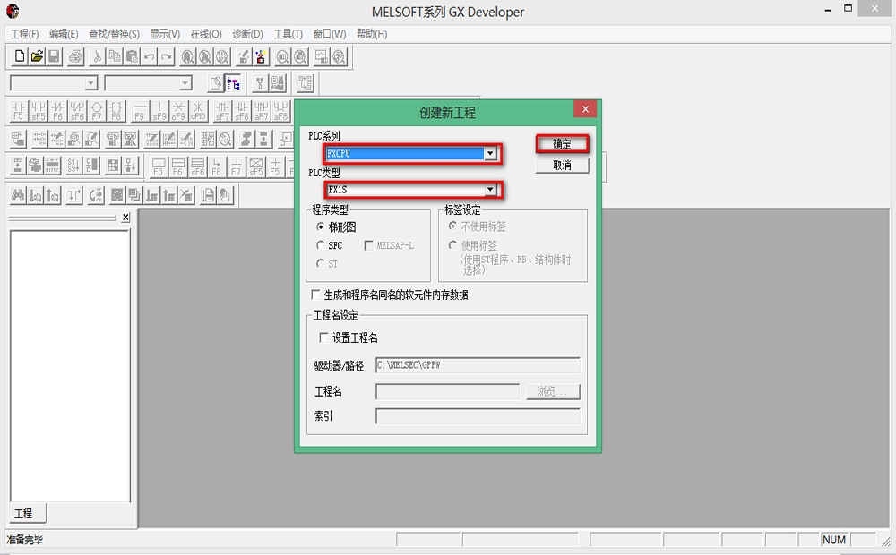
Task: Open the PLC类型 dropdown showing FX1S
Action: coord(490,190)
